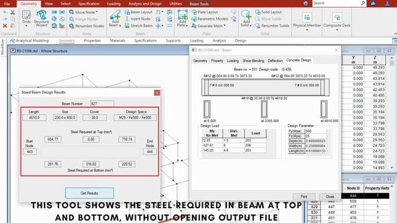The width and height of the screenshot is (397, 223).
Task: Open the Move Node dropdown arrow
Action: (97, 12)
